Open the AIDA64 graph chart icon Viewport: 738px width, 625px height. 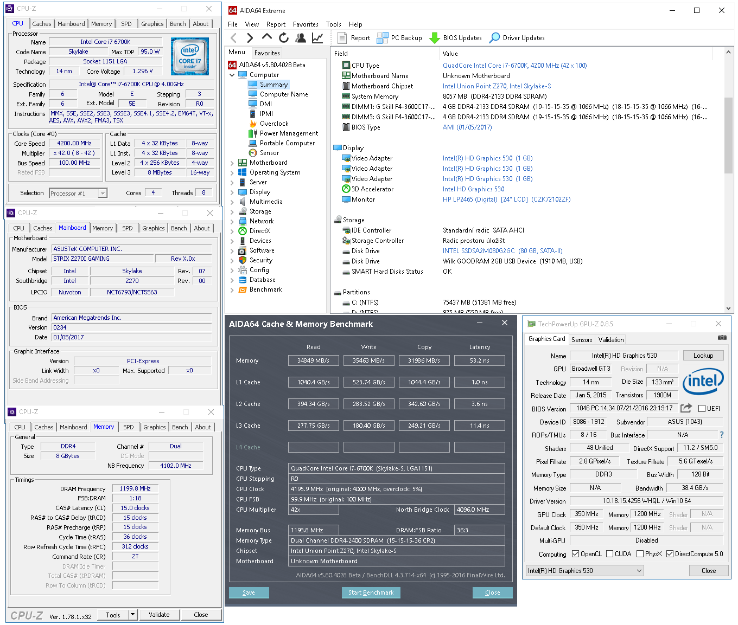pyautogui.click(x=317, y=37)
